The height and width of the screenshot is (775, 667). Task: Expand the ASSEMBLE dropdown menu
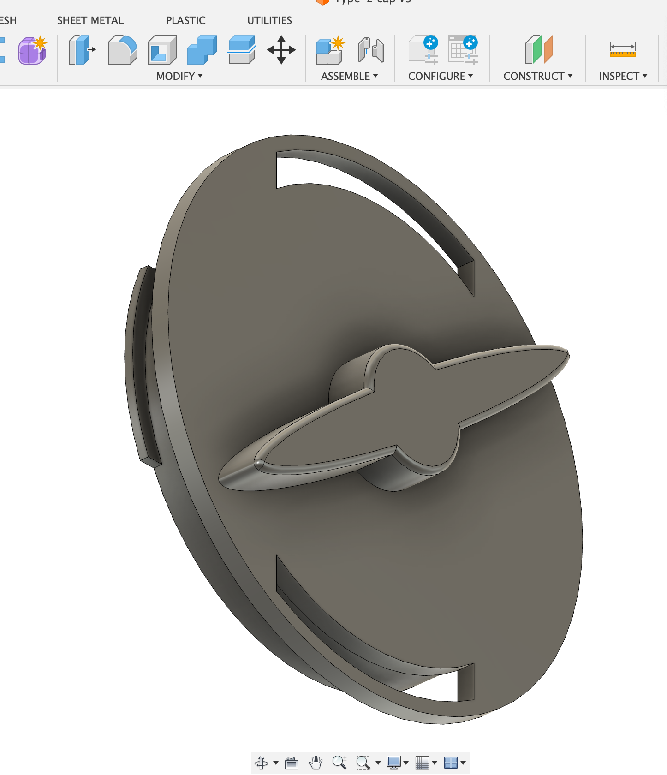click(x=349, y=76)
